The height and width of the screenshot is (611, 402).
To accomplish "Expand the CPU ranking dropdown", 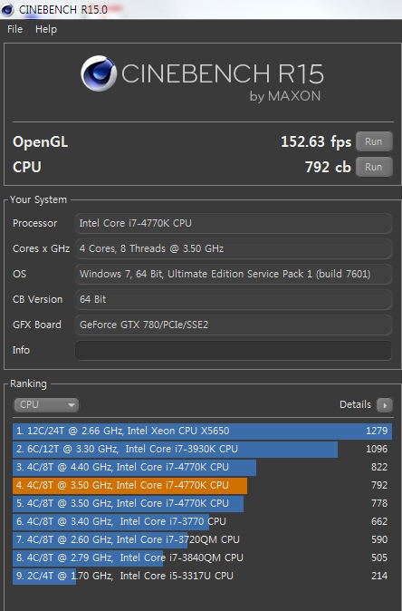I will pos(46,405).
